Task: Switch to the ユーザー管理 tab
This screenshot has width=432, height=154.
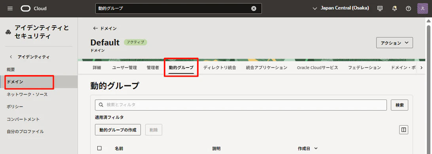Action: pyautogui.click(x=124, y=68)
